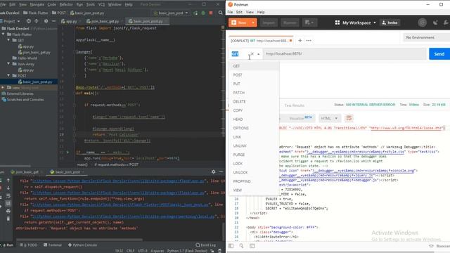The height and width of the screenshot is (253, 450).
Task: Clear all output with trash icon in Run panel
Action: click(x=8, y=219)
